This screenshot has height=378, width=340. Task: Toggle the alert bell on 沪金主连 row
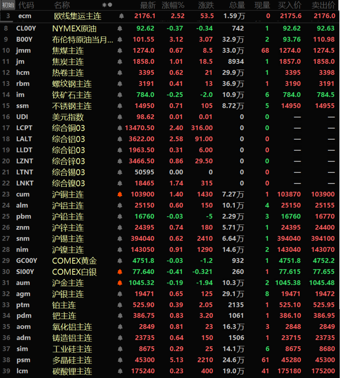(120, 283)
